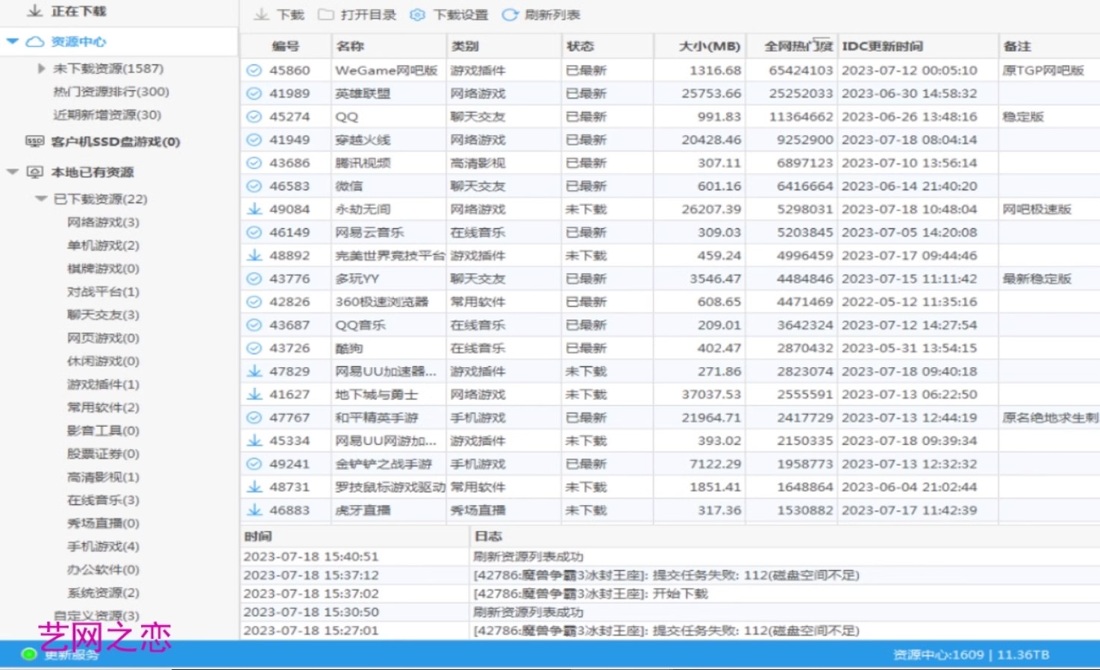The image size is (1100, 670).
Task: Click the download arrow icon in toolbar
Action: (x=261, y=15)
